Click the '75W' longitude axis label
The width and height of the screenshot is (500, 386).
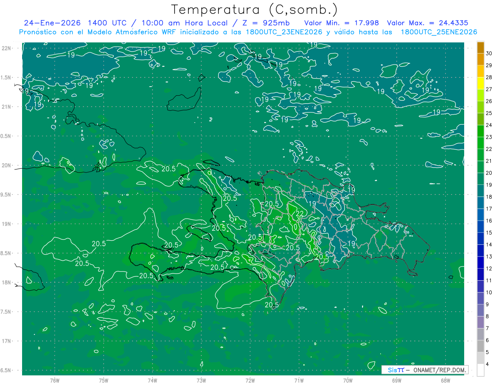(103, 381)
